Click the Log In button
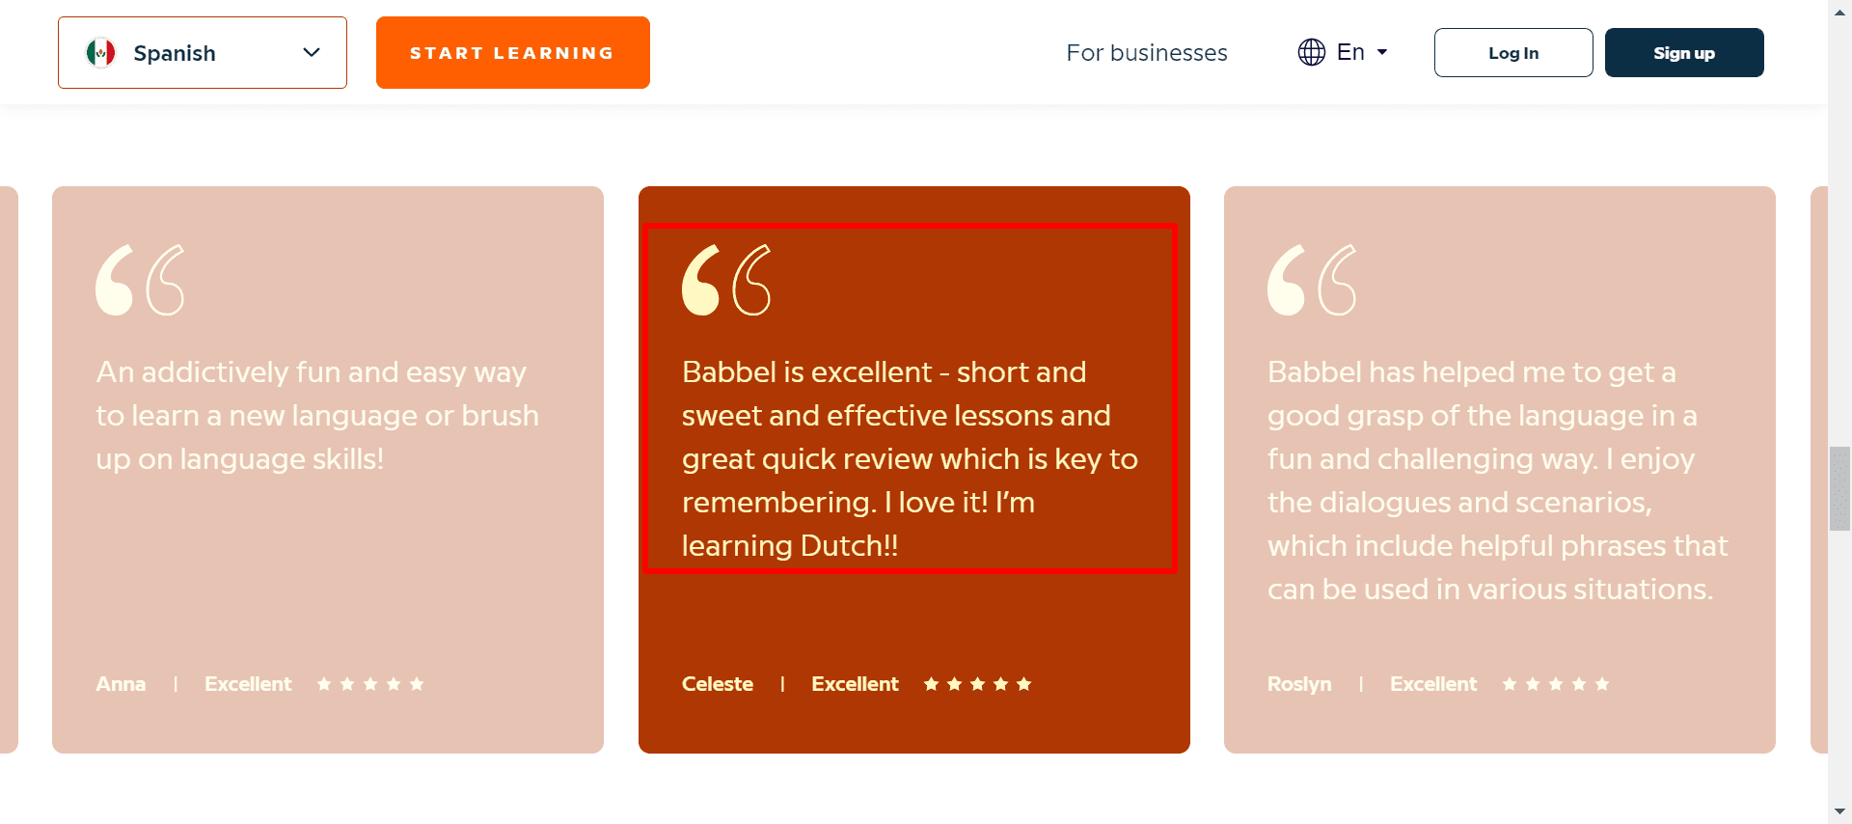The image size is (1852, 824). 1512,53
